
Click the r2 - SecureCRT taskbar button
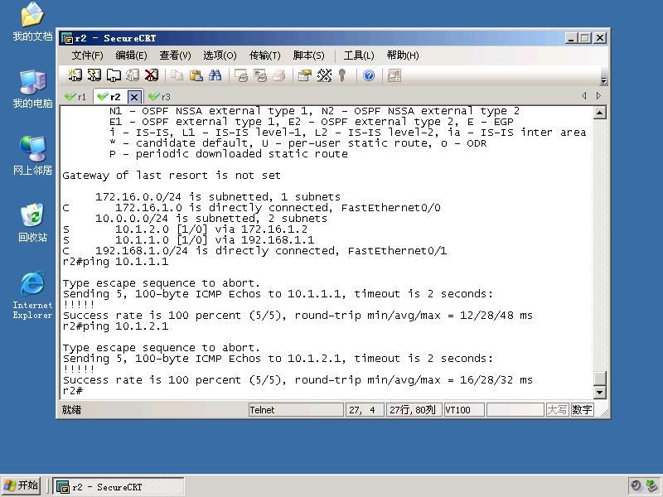tap(119, 487)
